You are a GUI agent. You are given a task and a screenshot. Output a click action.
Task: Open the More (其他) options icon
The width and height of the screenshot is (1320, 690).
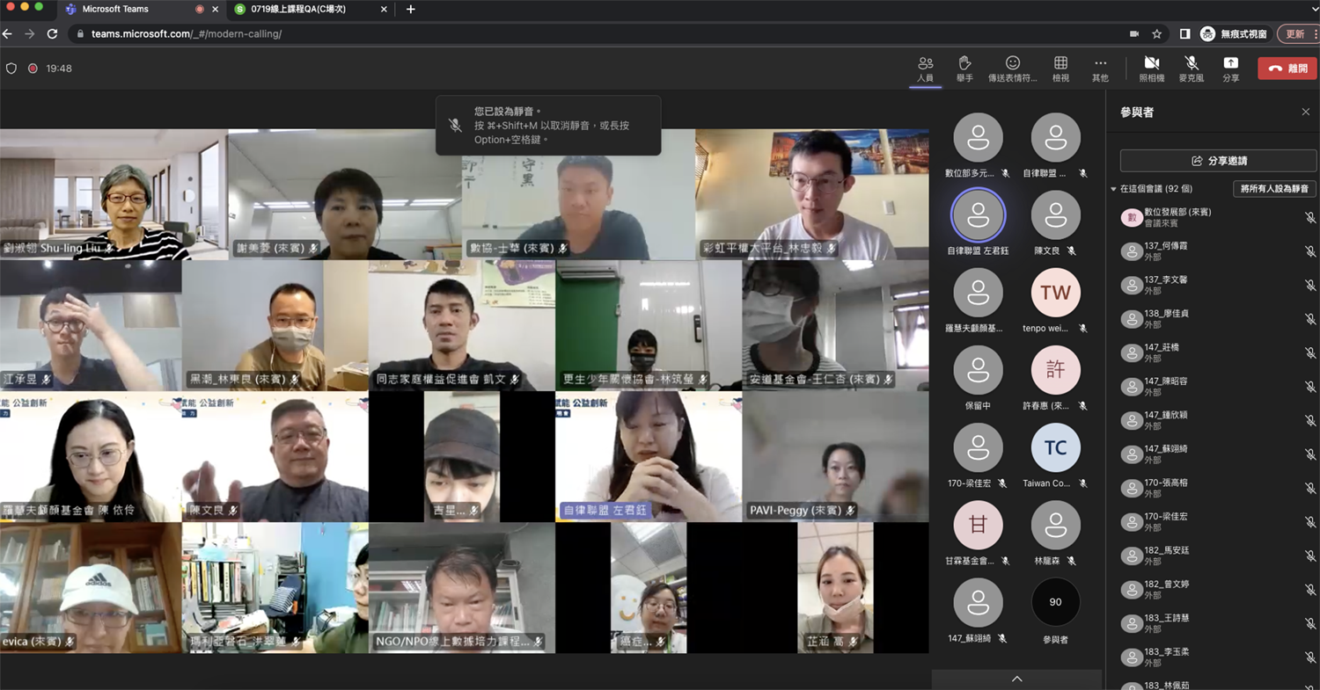click(x=1100, y=64)
